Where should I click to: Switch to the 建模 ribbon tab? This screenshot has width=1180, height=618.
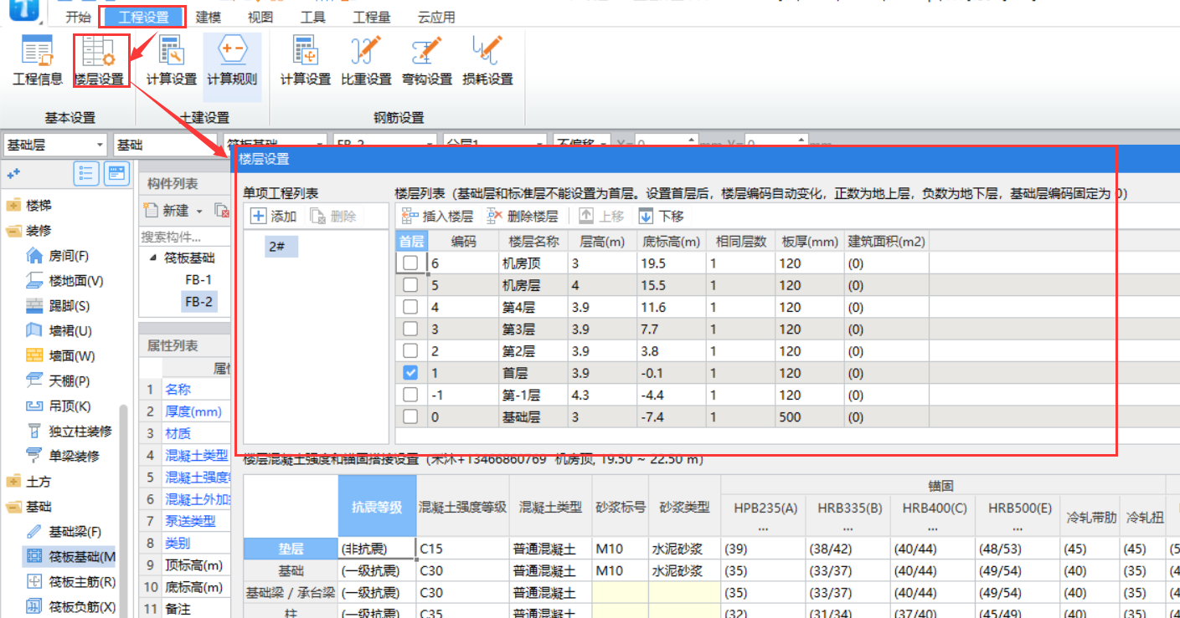click(209, 17)
